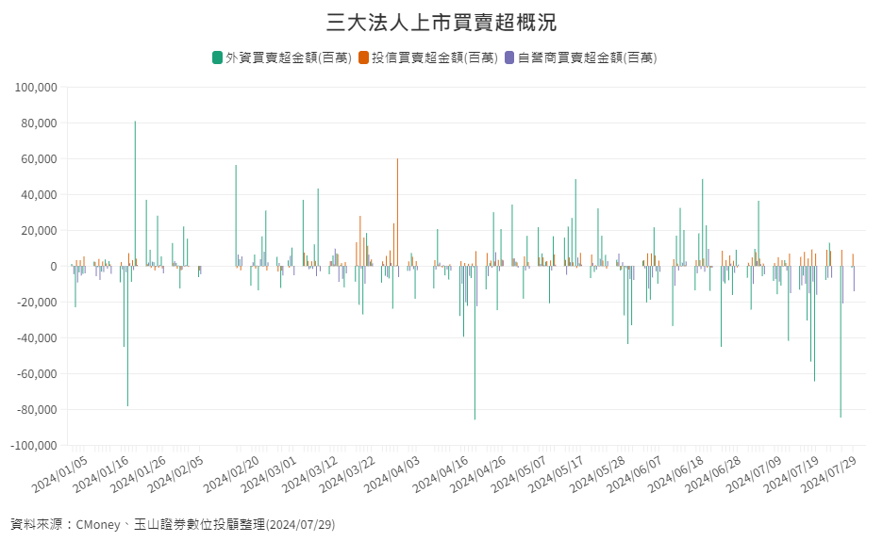The height and width of the screenshot is (542, 883).
Task: Click the purple 自營商買賣超金額 legend swatch
Action: click(x=509, y=57)
